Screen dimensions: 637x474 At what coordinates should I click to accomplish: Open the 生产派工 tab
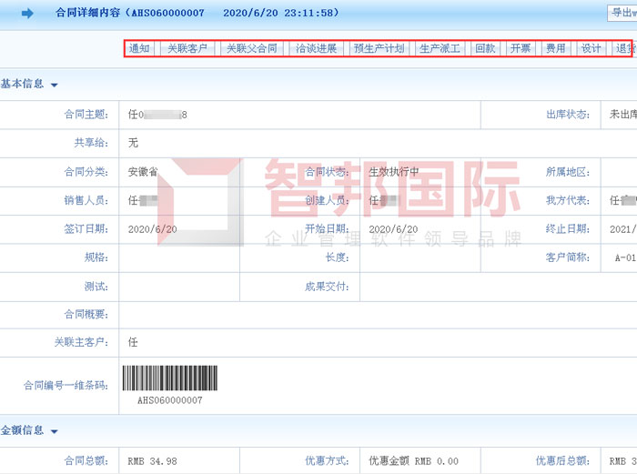[x=440, y=49]
